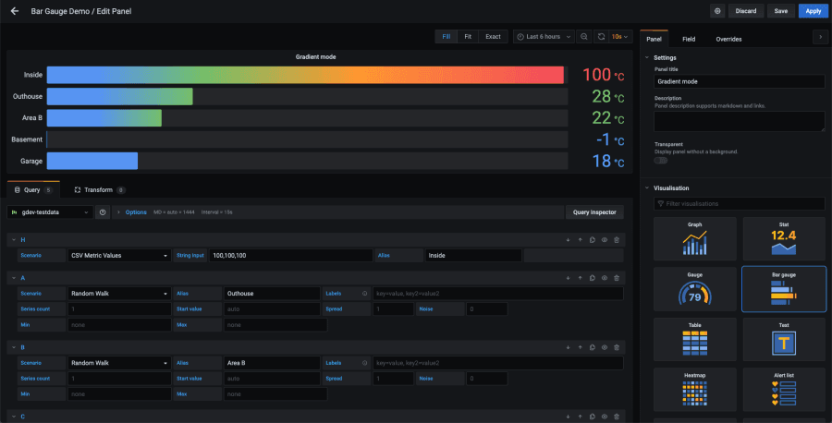This screenshot has height=423, width=832.
Task: Open the Last 6 hours time picker
Action: click(x=543, y=37)
